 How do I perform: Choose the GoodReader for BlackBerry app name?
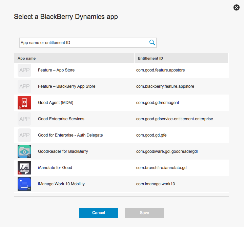63,151
